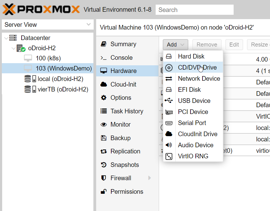
Task: Click the Options gear icon
Action: (x=104, y=98)
